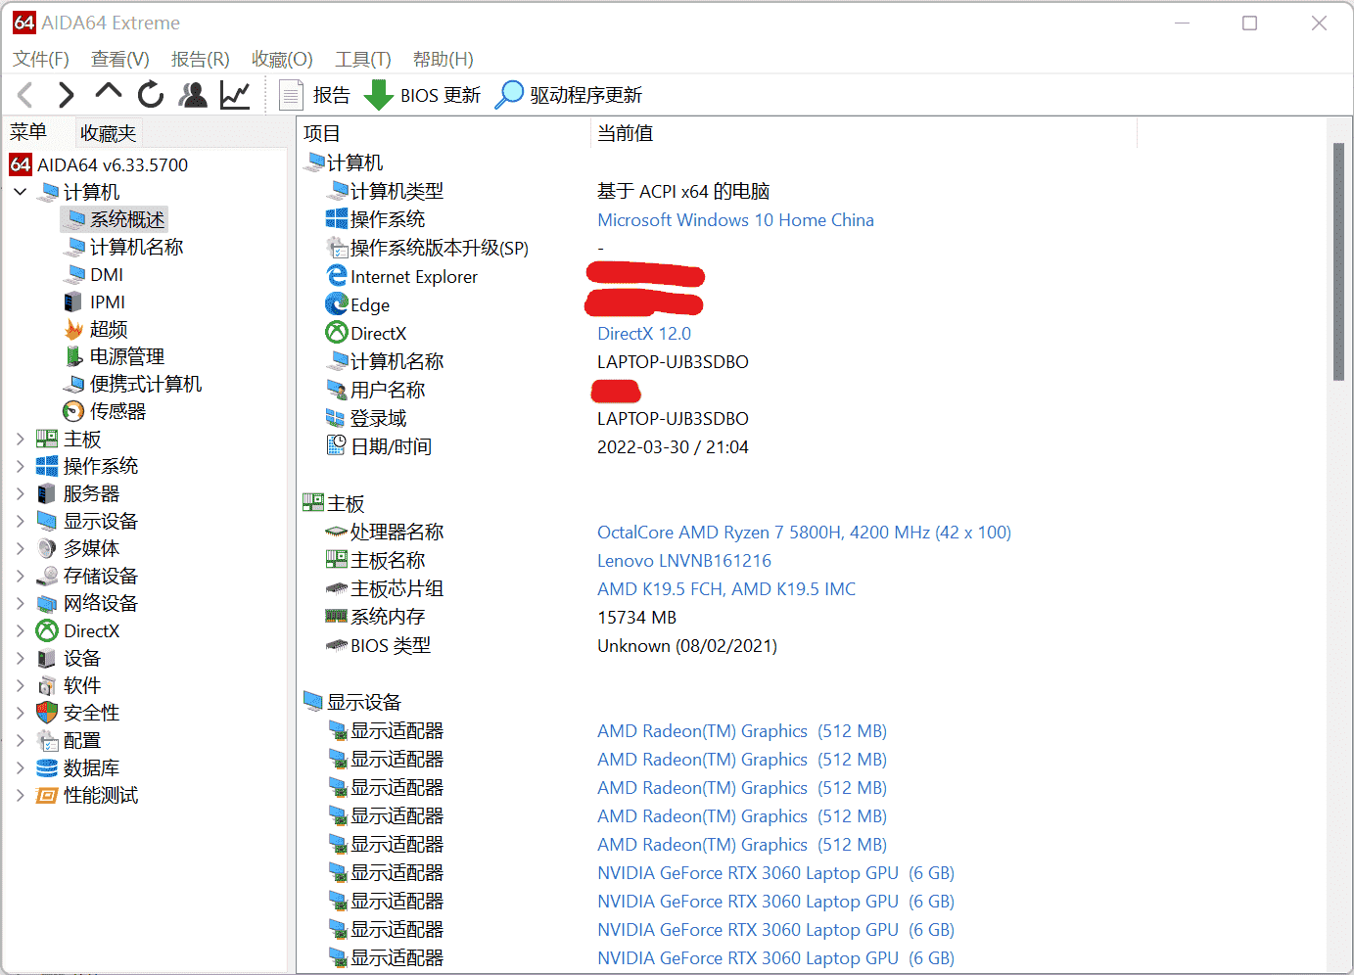The width and height of the screenshot is (1354, 975).
Task: Expand the 多媒体 tree node
Action: 21,549
